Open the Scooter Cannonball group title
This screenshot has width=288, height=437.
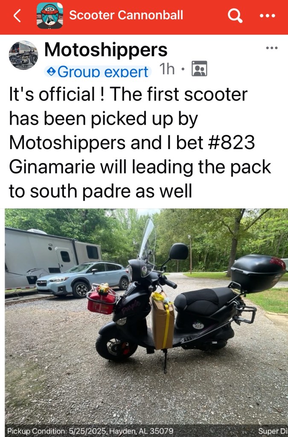point(126,15)
